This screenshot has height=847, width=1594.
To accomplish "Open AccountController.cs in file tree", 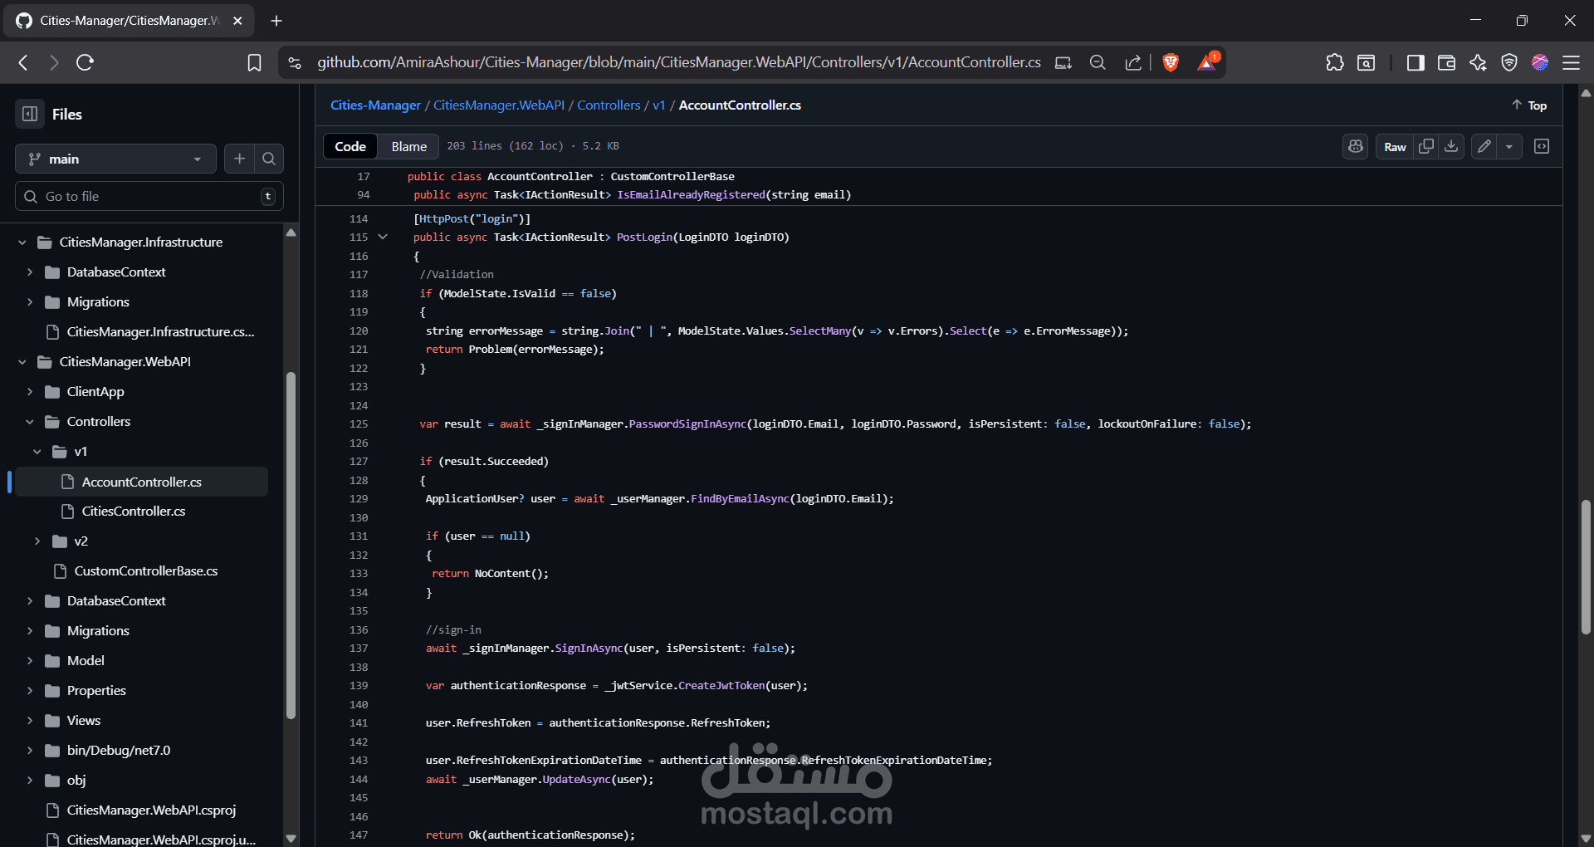I will 142,482.
